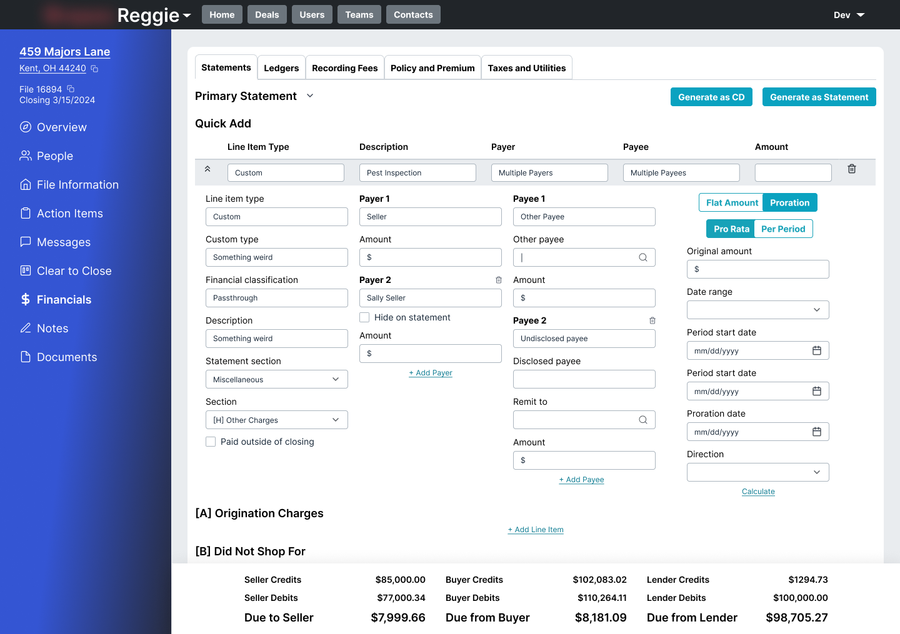Image resolution: width=900 pixels, height=634 pixels.
Task: Switch to Per Period mode
Action: pyautogui.click(x=783, y=229)
